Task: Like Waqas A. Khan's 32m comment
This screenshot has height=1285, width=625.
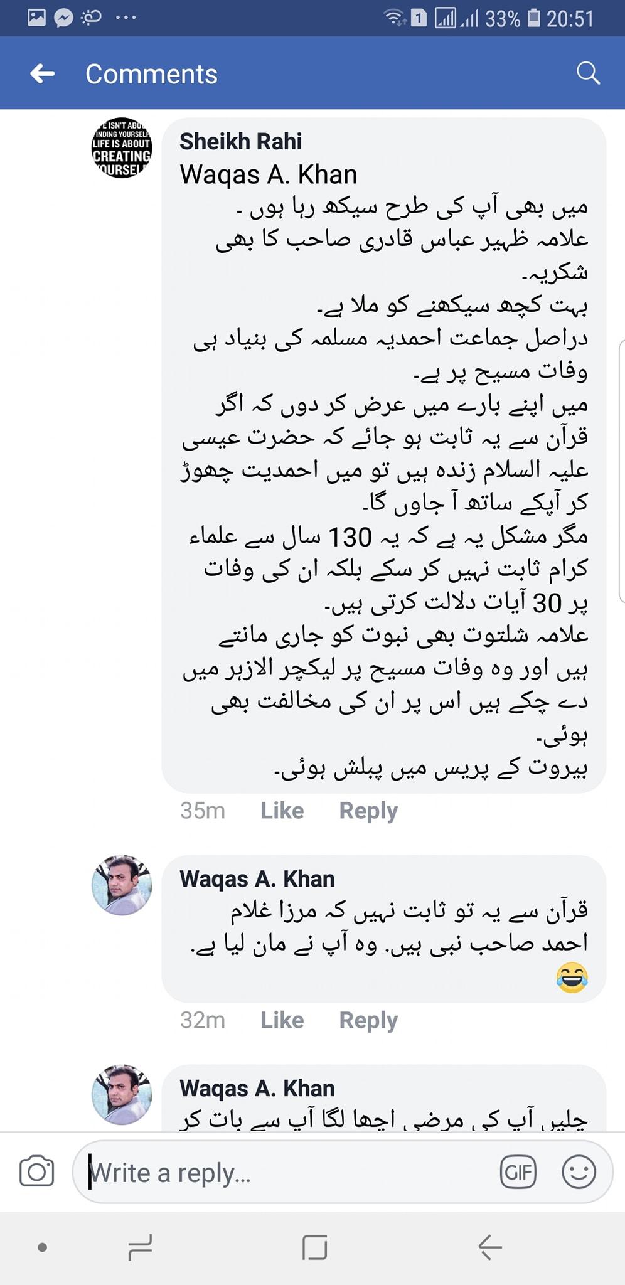Action: point(282,1020)
